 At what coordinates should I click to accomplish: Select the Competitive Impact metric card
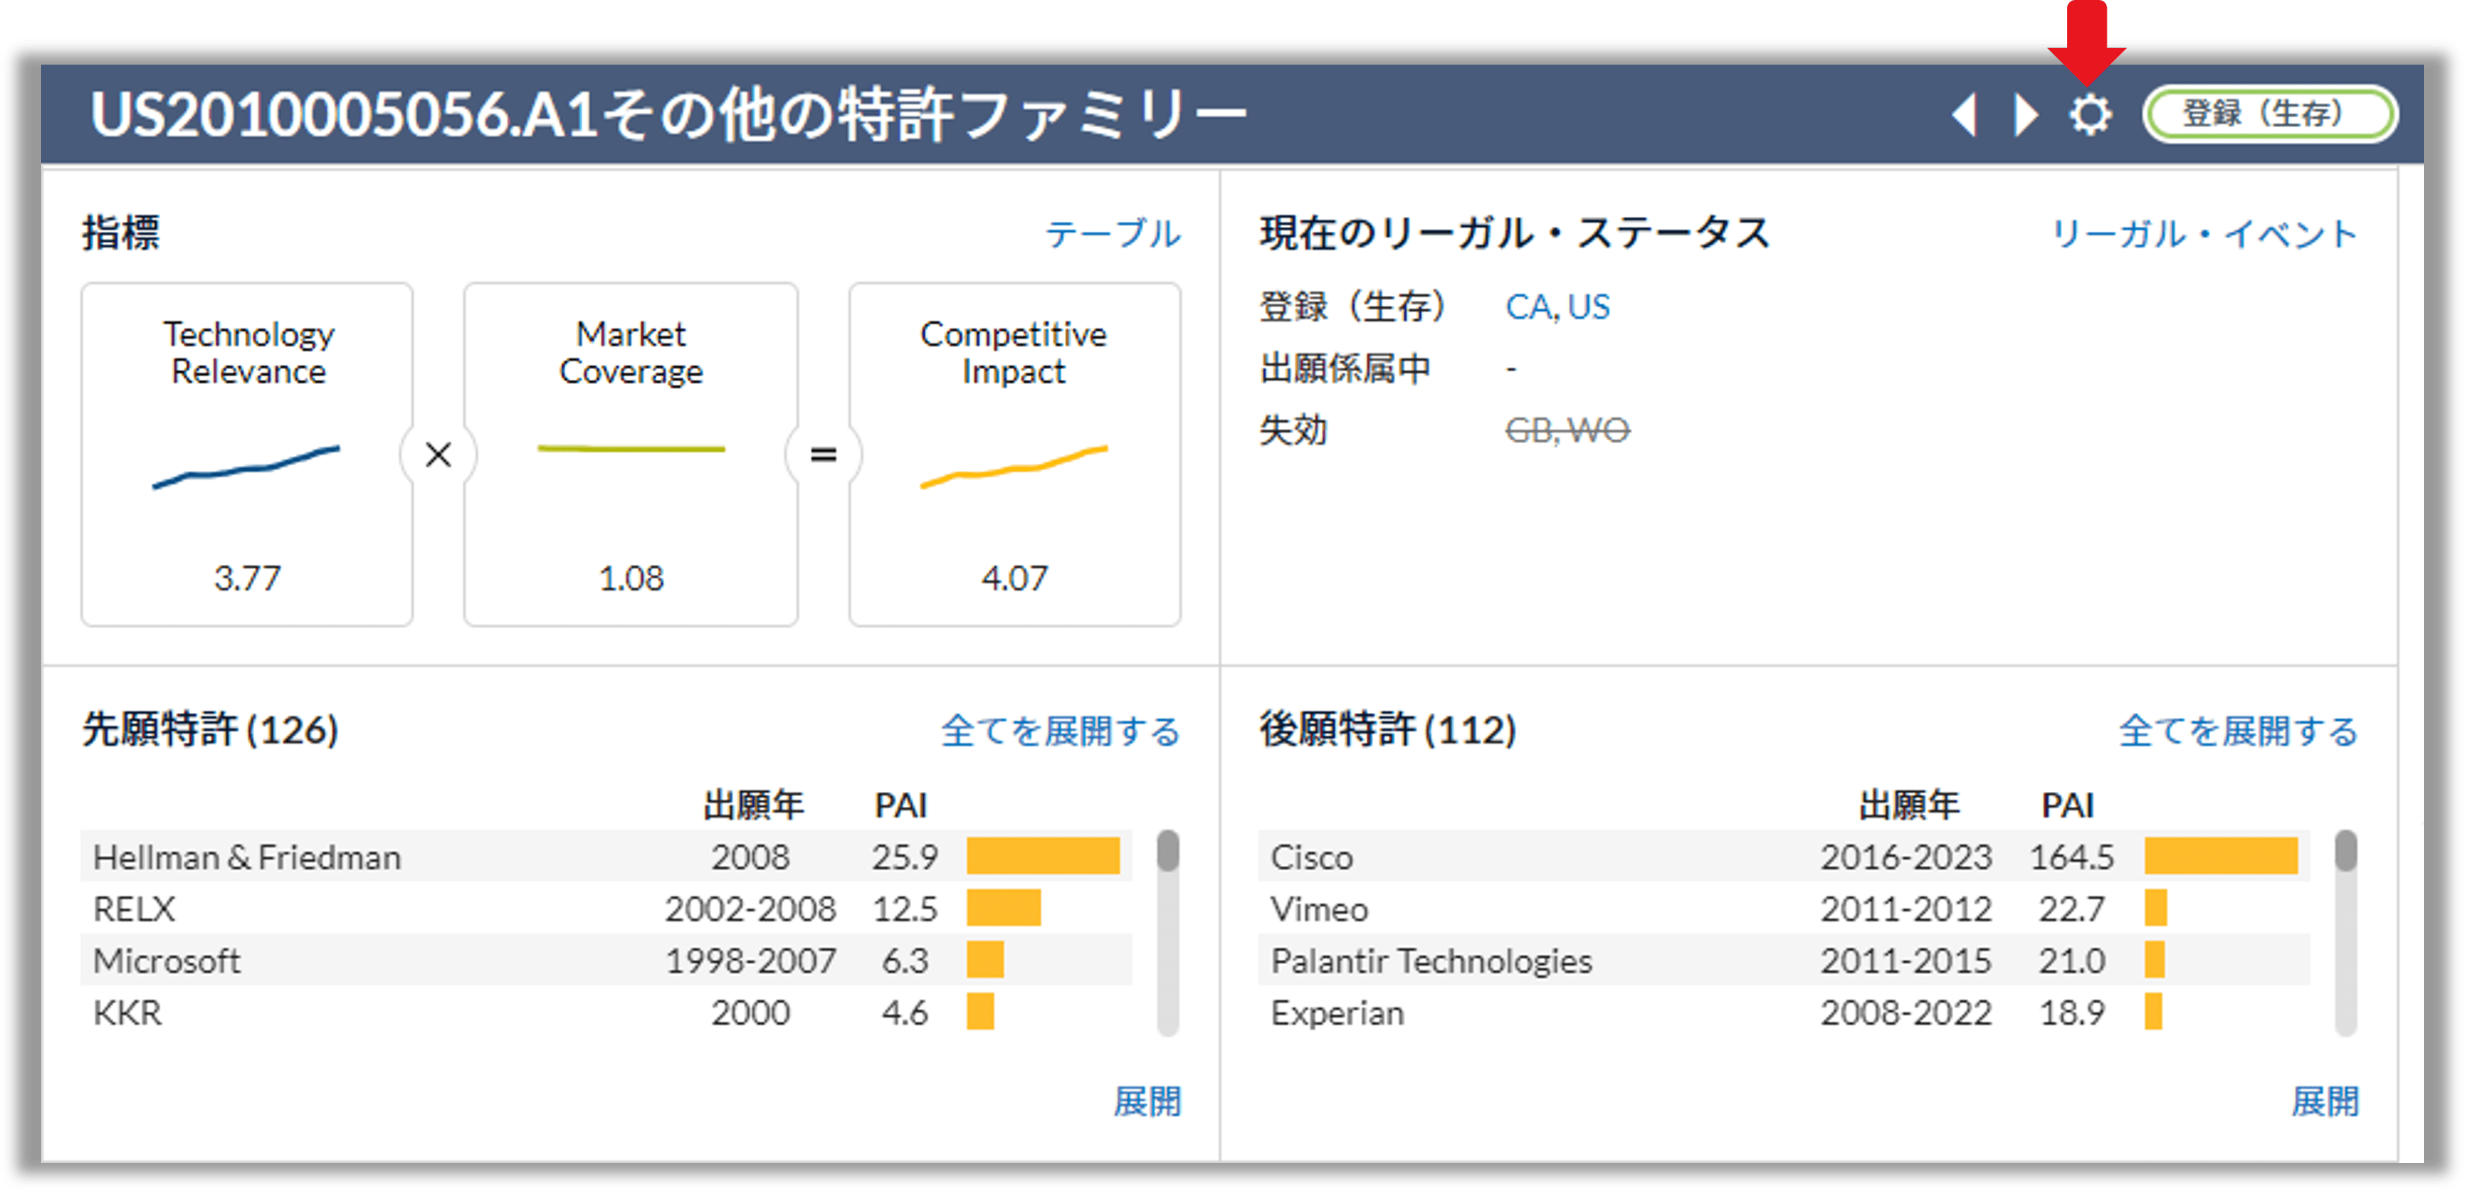(x=1015, y=454)
